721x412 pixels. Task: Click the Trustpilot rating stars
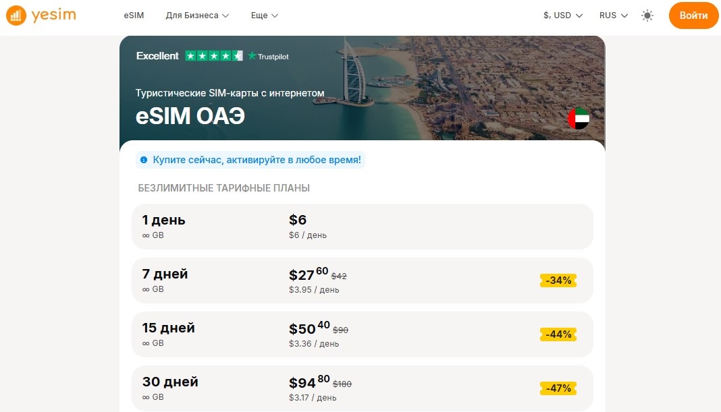[x=216, y=57]
